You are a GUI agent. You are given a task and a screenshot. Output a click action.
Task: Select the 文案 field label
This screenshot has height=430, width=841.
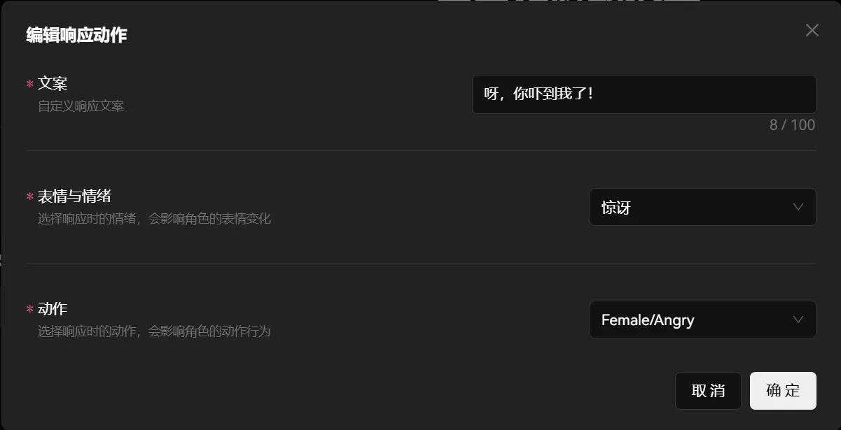tap(53, 83)
